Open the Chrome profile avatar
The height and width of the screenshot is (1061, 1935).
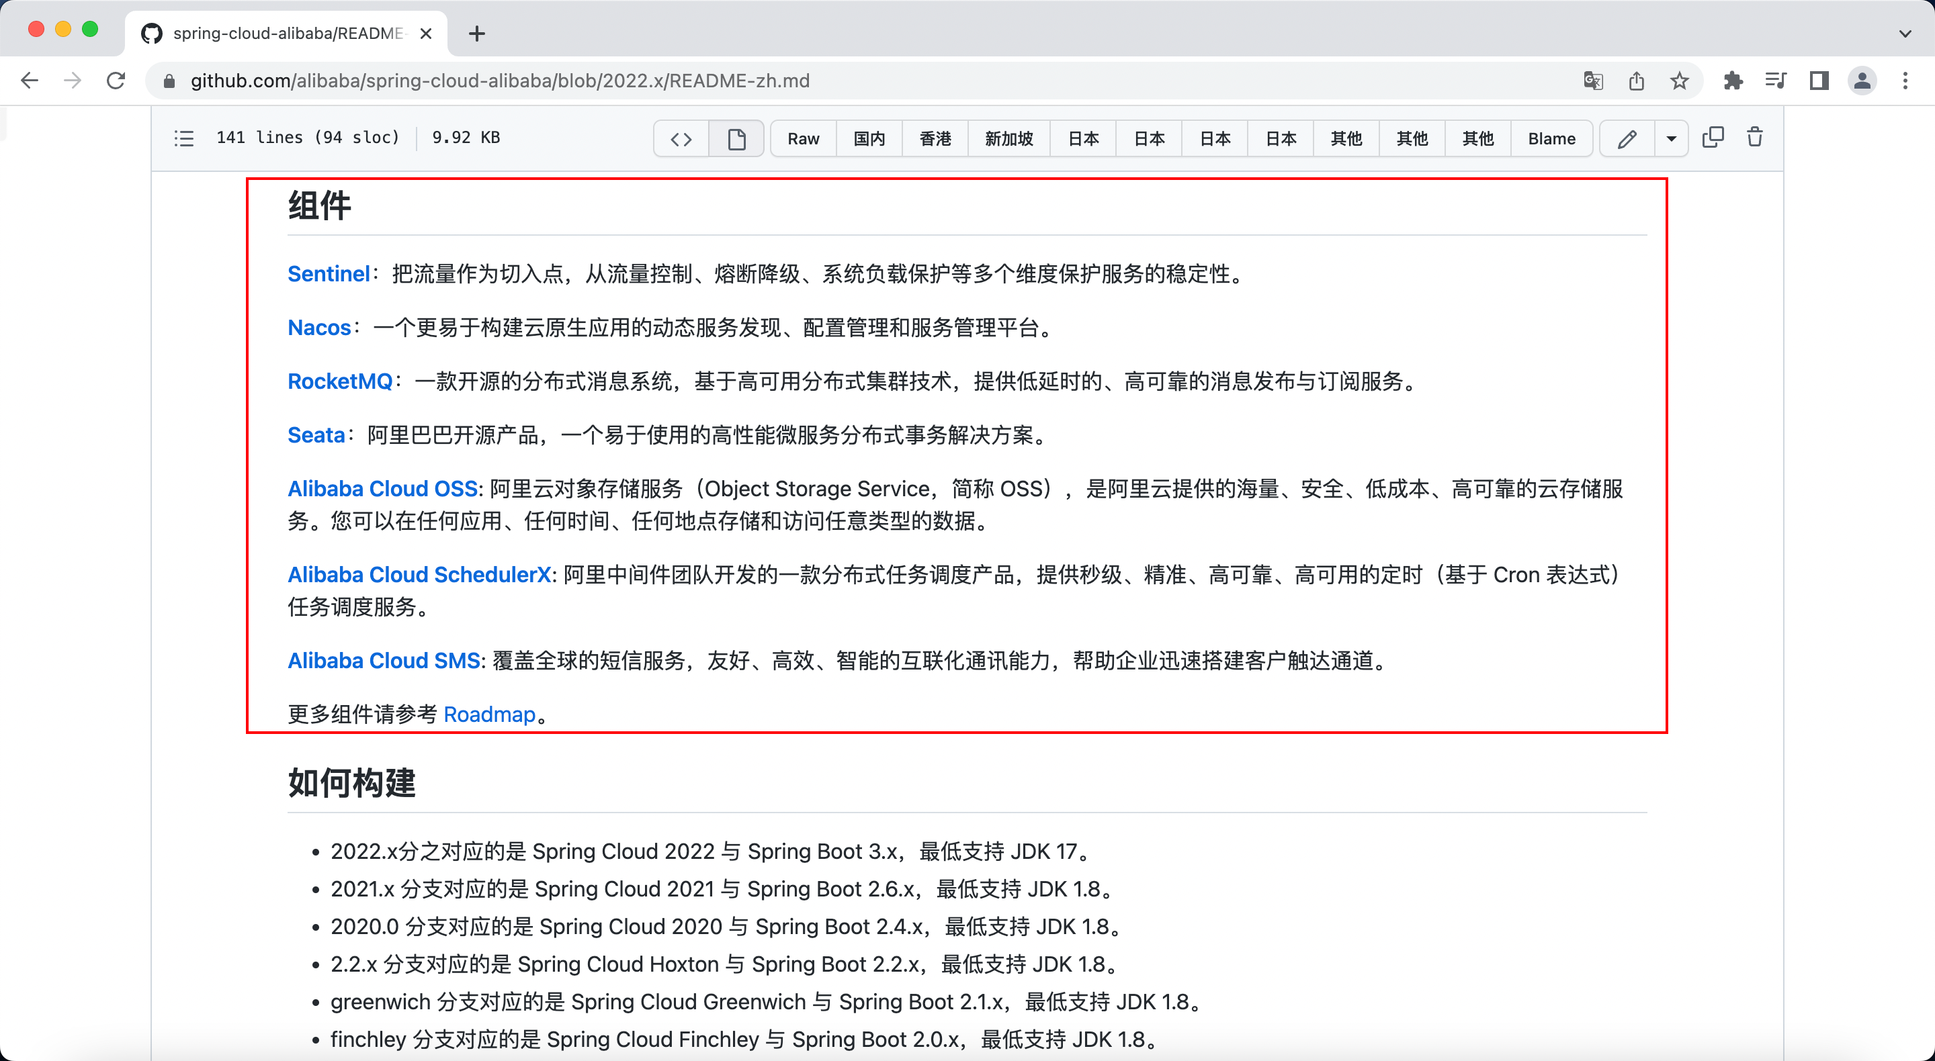pos(1862,81)
